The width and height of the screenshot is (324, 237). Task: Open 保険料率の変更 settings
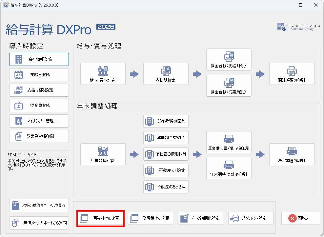tap(100, 218)
